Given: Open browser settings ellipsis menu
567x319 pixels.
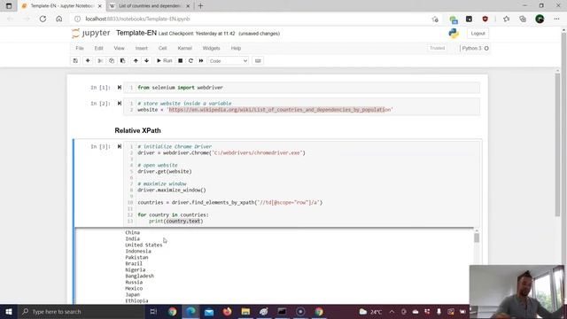Looking at the screenshot, I should point(556,19).
